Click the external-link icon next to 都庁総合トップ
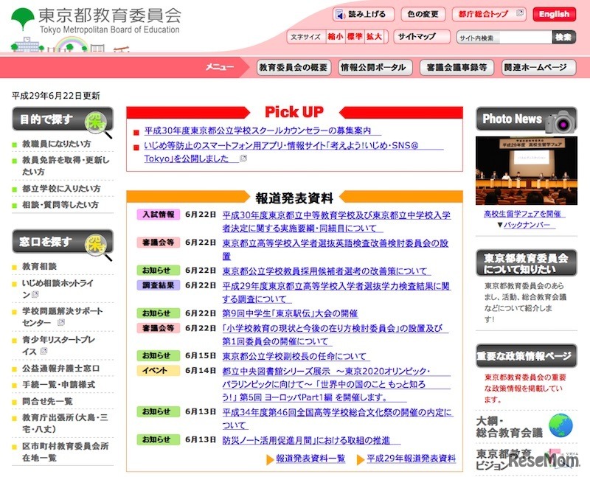This screenshot has height=477, width=590. coord(518,12)
